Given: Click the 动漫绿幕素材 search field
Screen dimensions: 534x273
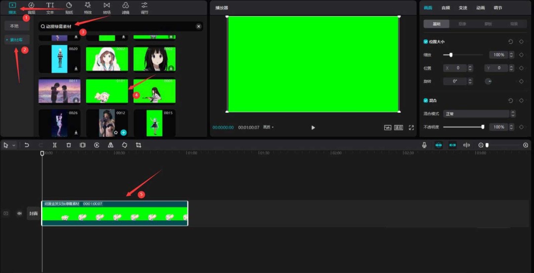Looking at the screenshot, I should 119,26.
